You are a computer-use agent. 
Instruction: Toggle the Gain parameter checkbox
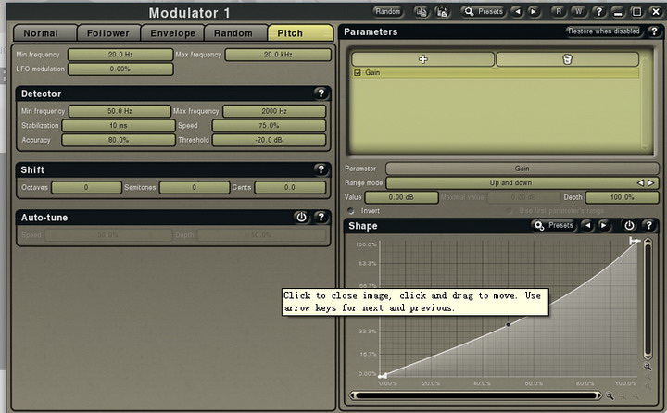click(x=358, y=73)
